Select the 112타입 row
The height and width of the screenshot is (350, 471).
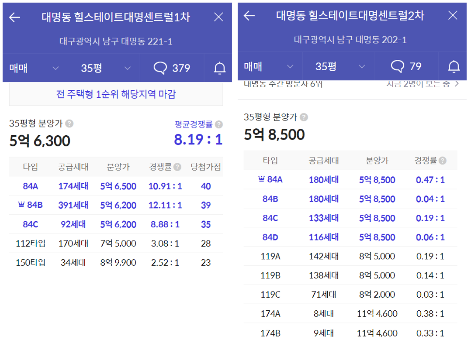pos(116,243)
